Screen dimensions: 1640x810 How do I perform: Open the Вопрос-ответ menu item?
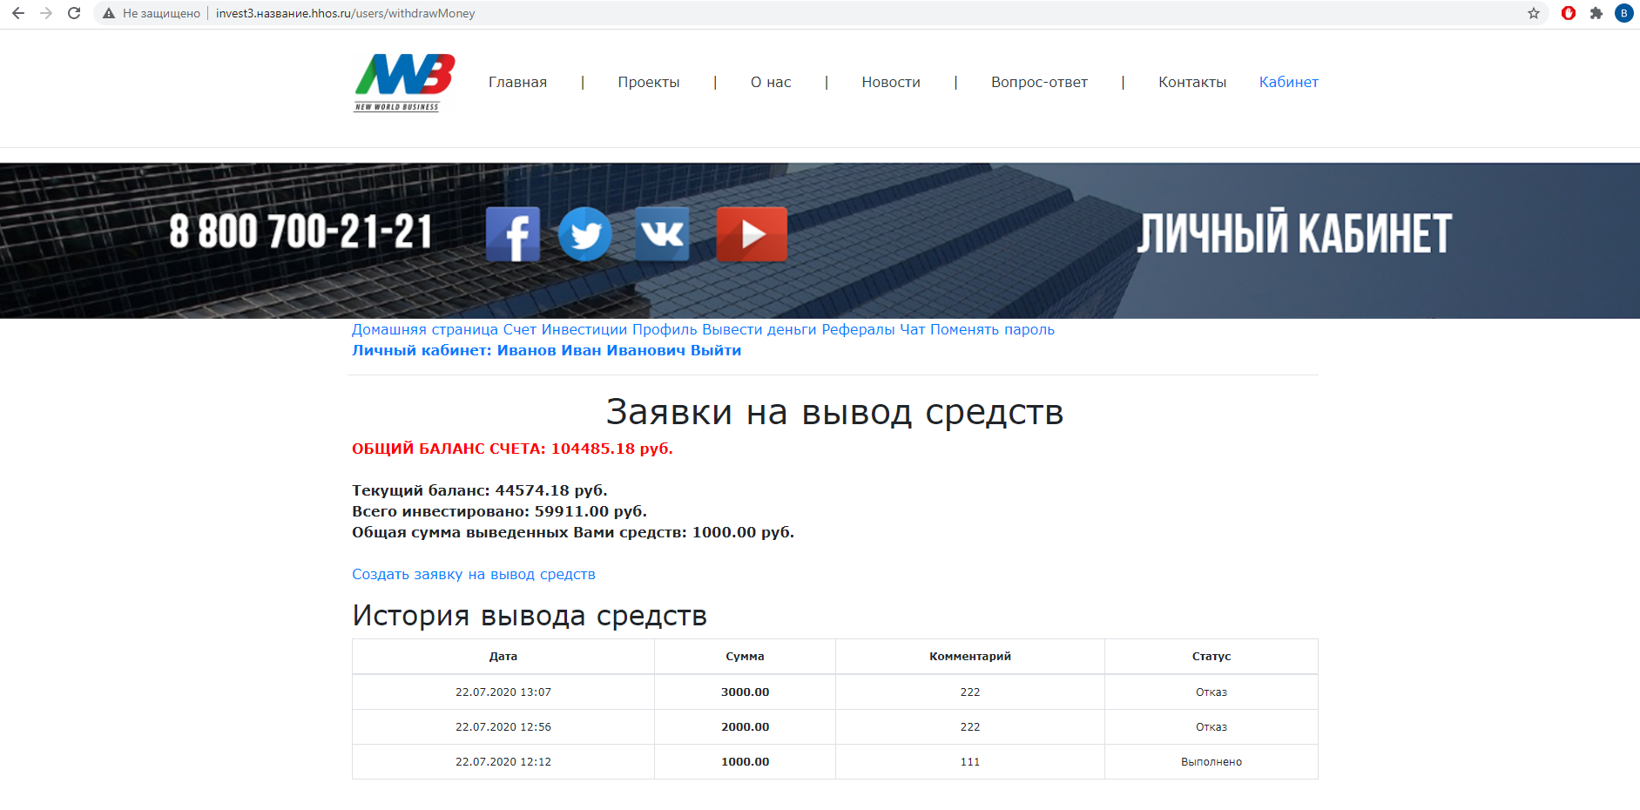(x=1039, y=83)
